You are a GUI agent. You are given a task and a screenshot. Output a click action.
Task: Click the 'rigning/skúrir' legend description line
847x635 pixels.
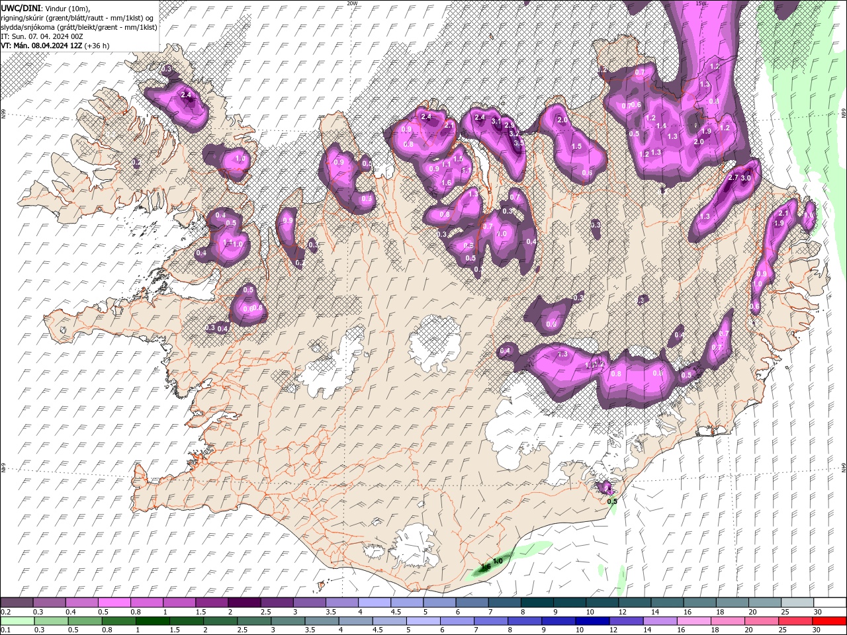(77, 18)
